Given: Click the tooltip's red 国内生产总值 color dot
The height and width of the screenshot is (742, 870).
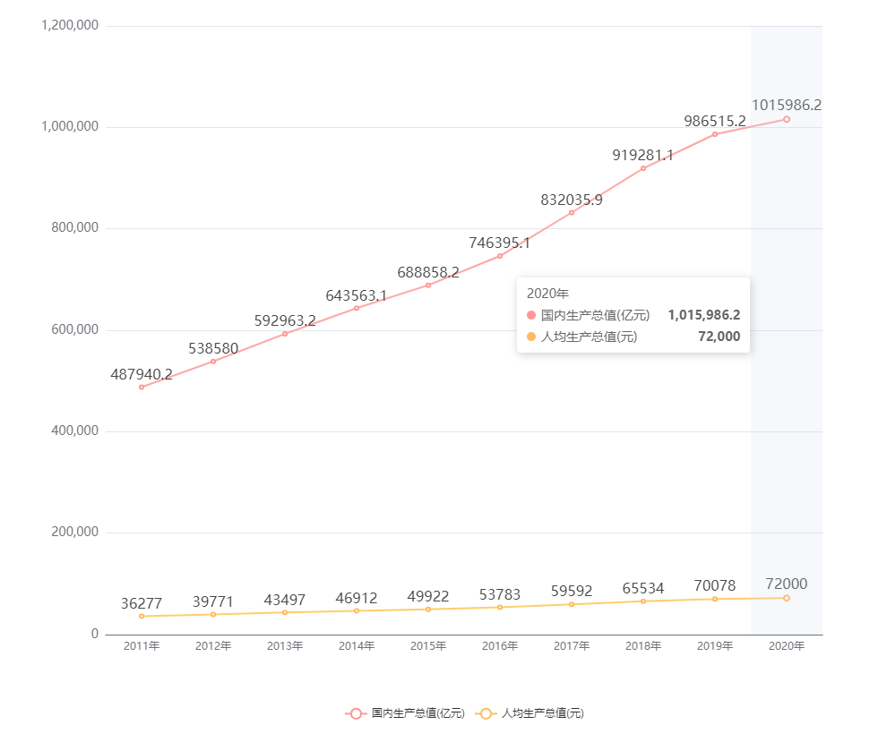Looking at the screenshot, I should (531, 315).
